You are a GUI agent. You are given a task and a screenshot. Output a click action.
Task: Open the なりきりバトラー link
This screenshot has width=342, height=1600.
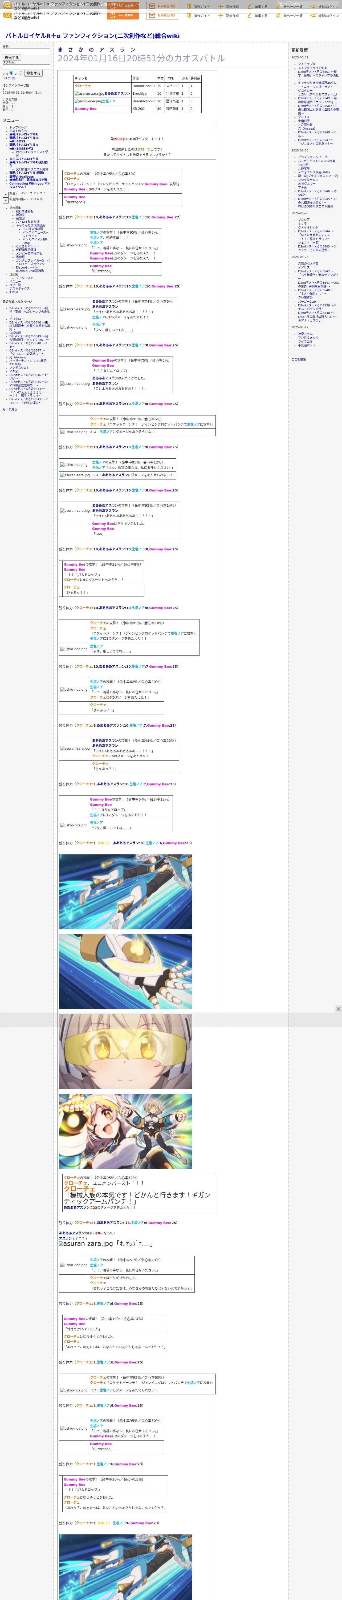point(27,247)
